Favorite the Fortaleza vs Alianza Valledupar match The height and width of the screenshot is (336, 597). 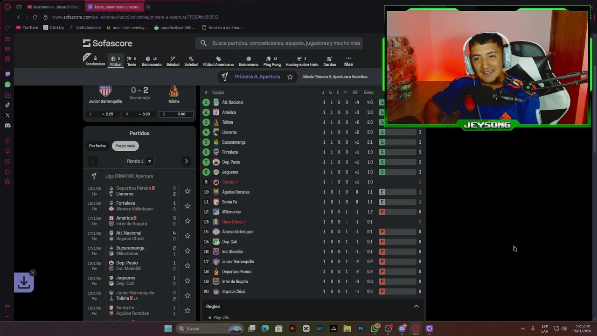[x=187, y=206]
